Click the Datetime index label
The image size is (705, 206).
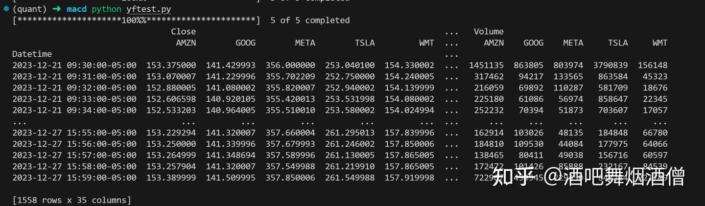tap(32, 54)
